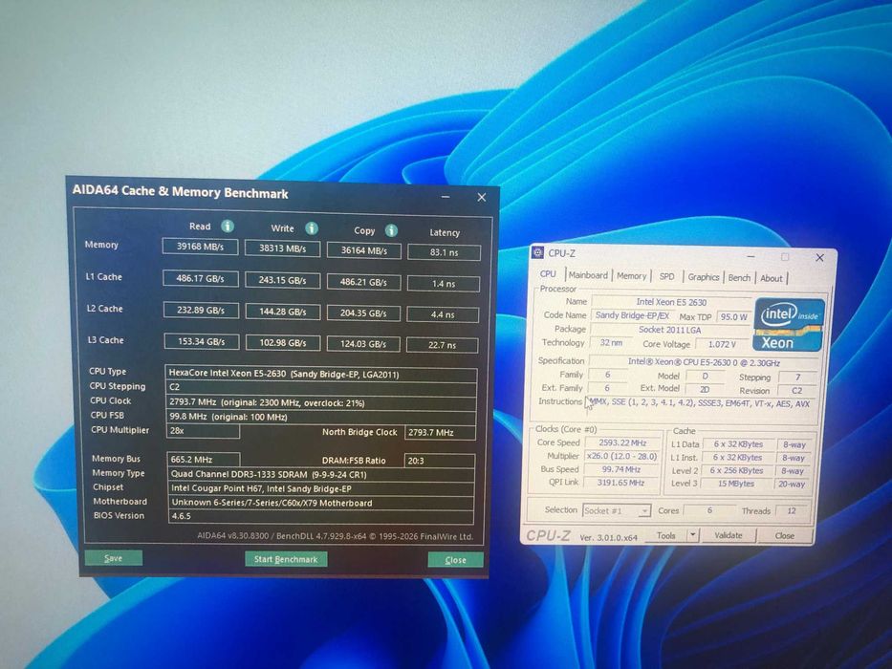
Task: Click the Memory Write value 38313 MB/s
Action: 282,248
